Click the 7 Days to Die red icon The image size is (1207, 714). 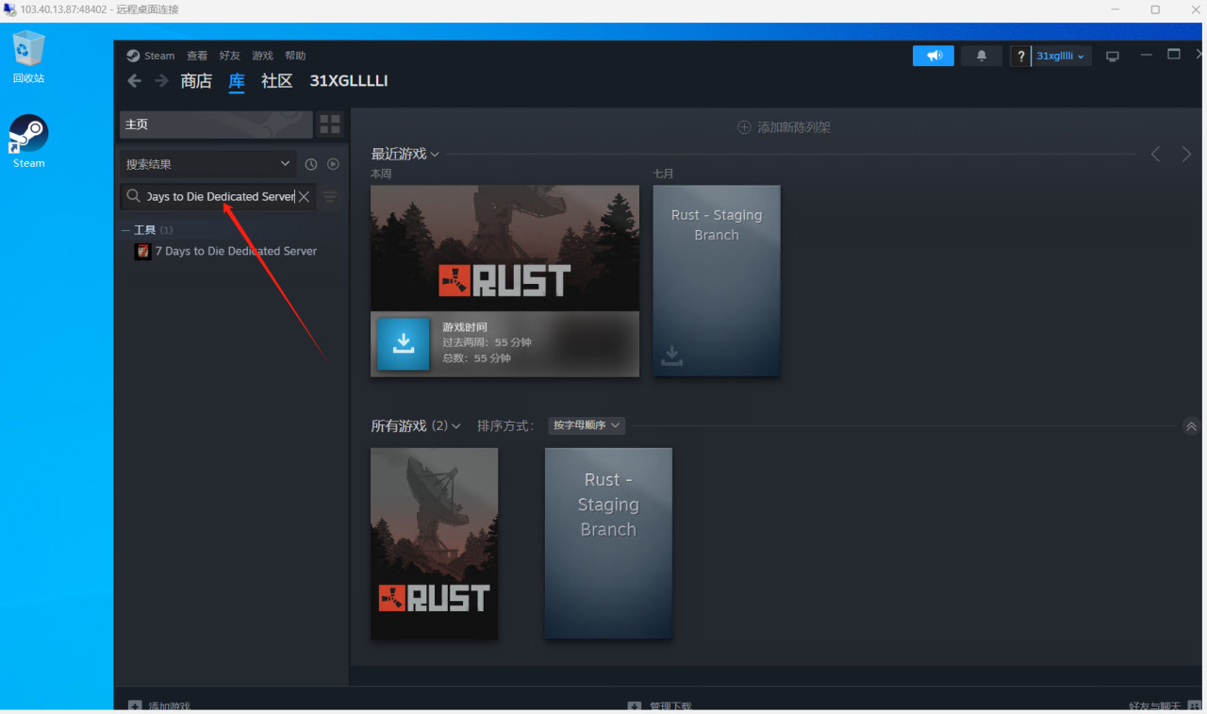point(142,252)
